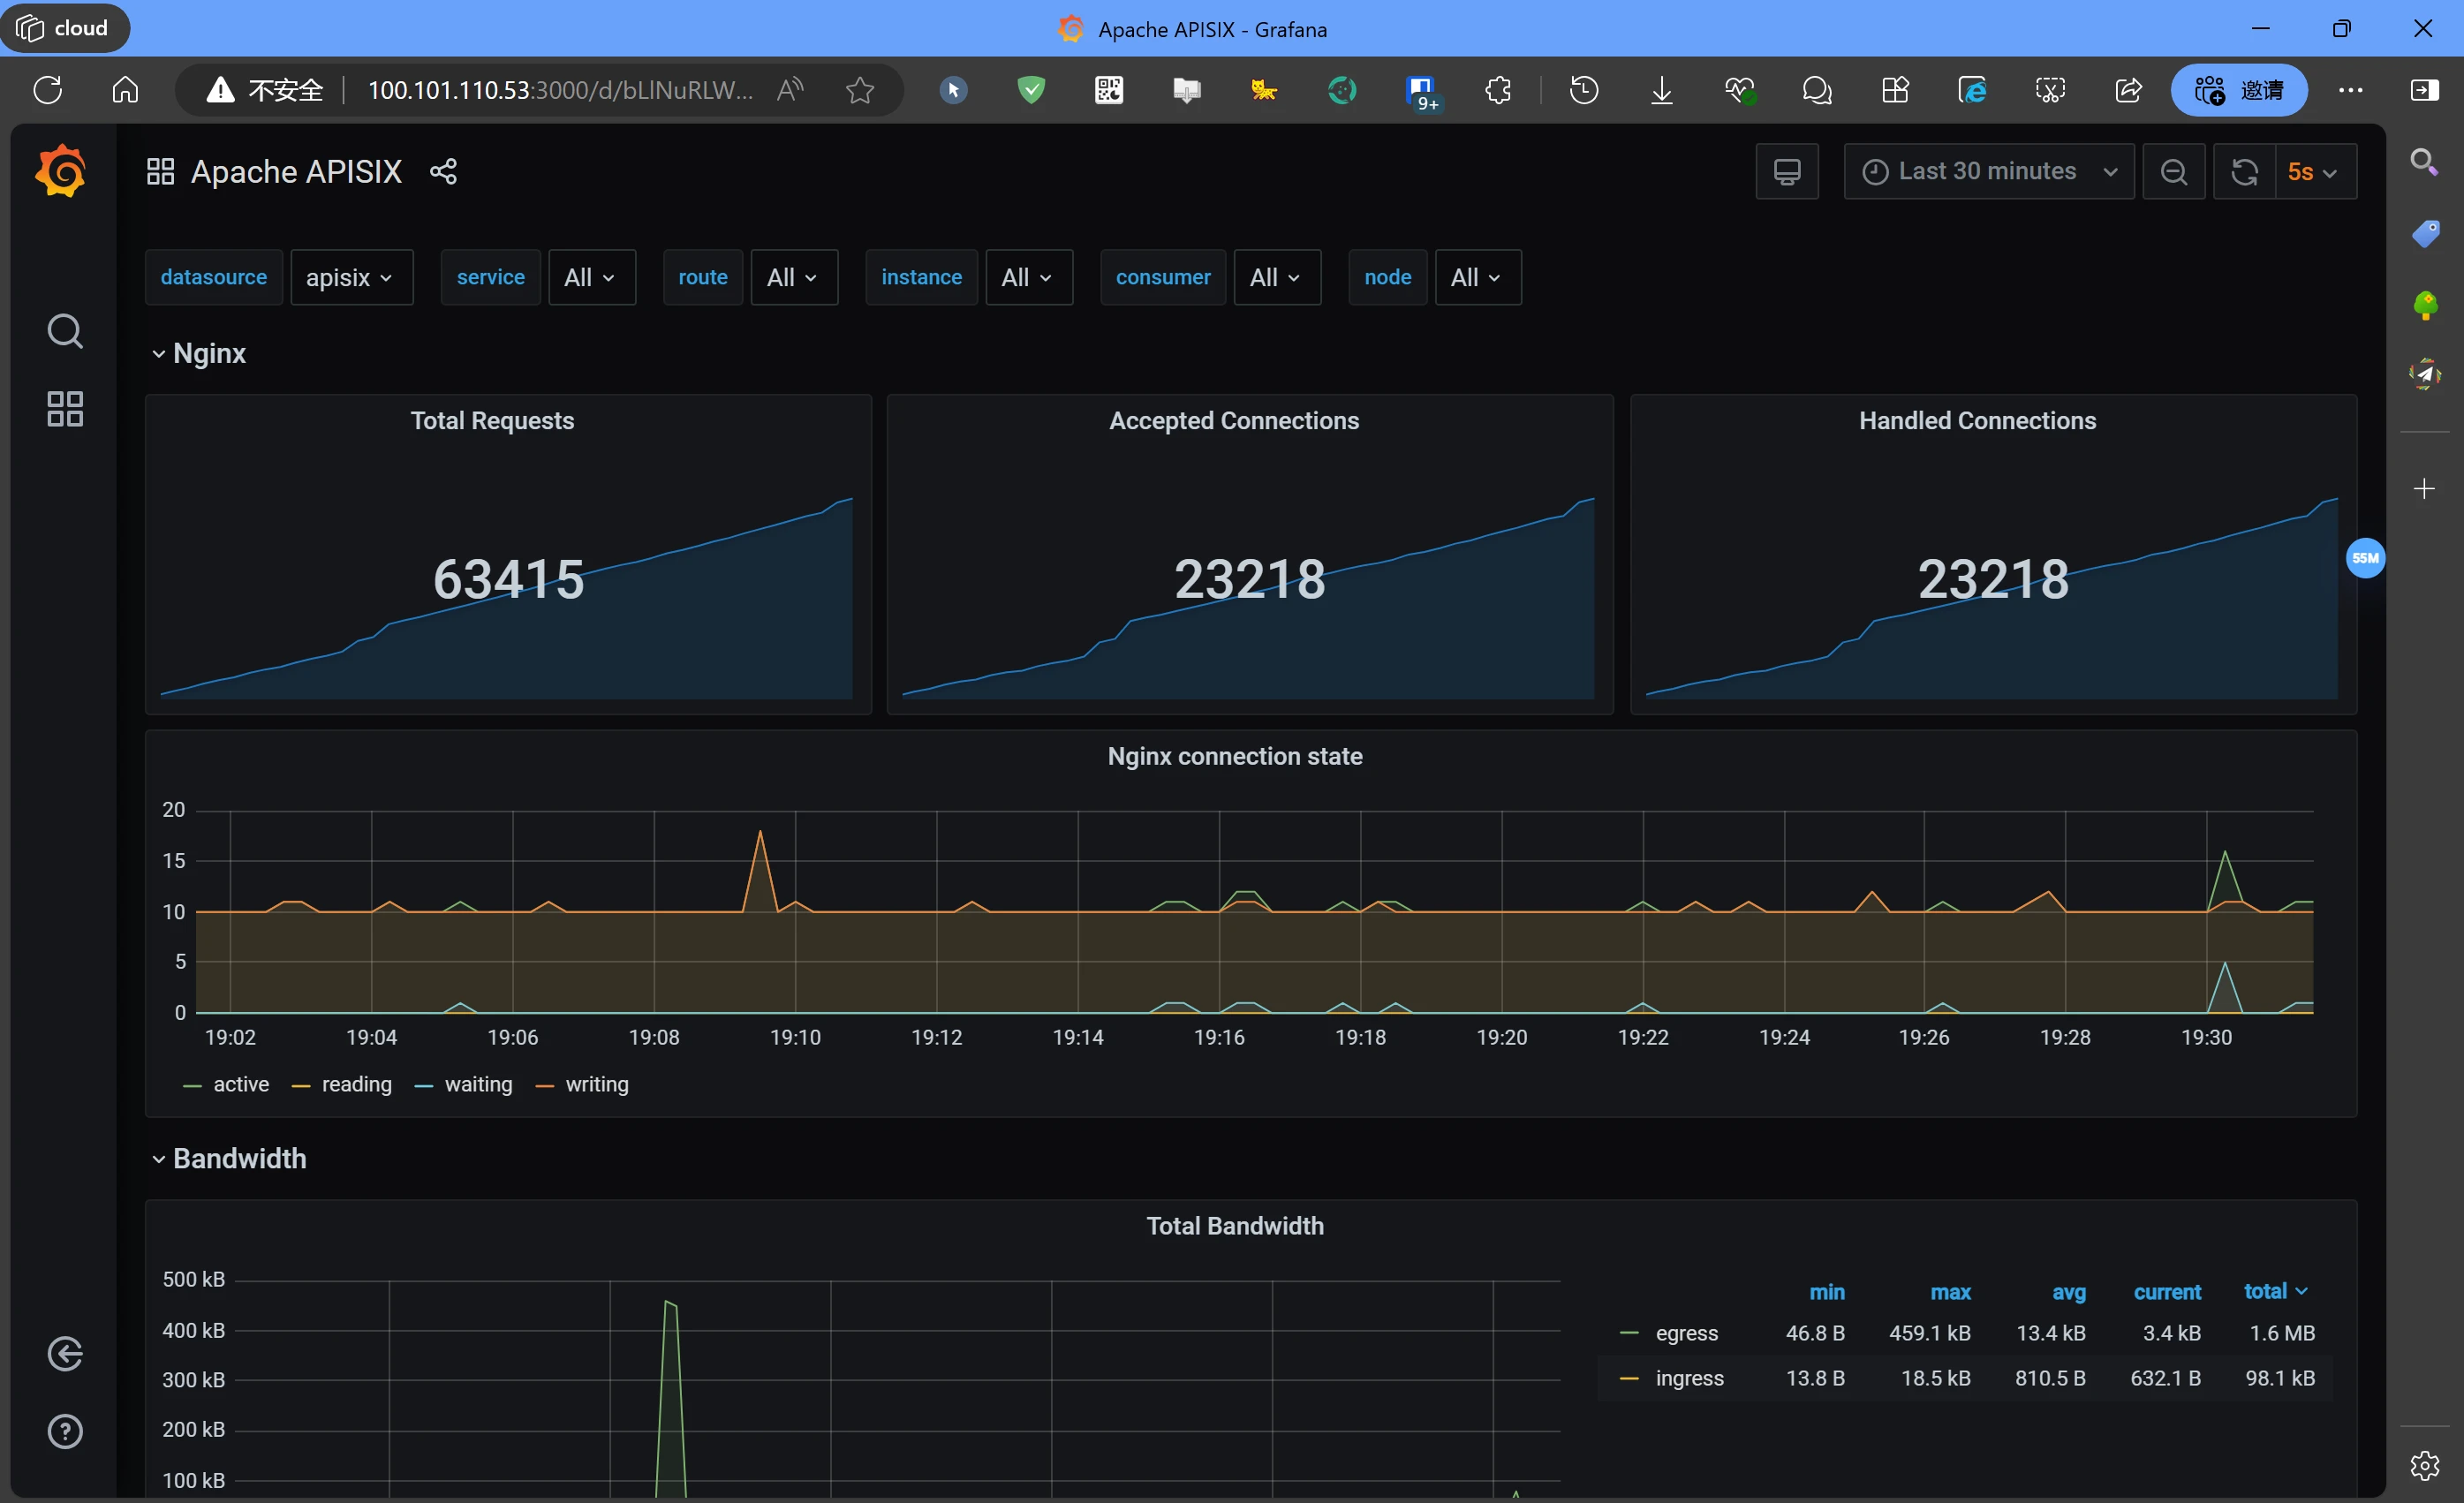Collapse the Nginx row section
The height and width of the screenshot is (1503, 2464).
tap(208, 353)
